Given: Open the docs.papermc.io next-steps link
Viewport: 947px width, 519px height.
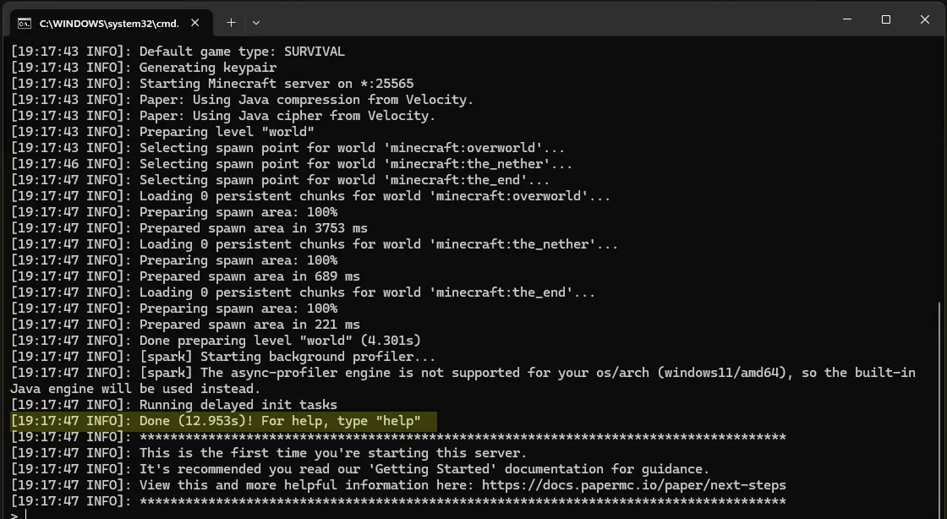Looking at the screenshot, I should click(x=633, y=485).
